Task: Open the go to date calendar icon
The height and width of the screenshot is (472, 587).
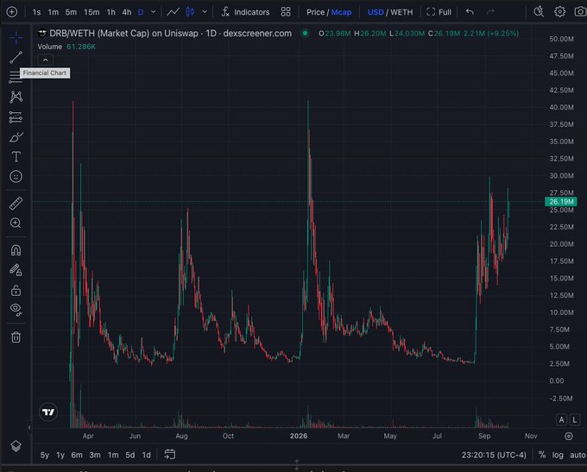Action: click(169, 455)
